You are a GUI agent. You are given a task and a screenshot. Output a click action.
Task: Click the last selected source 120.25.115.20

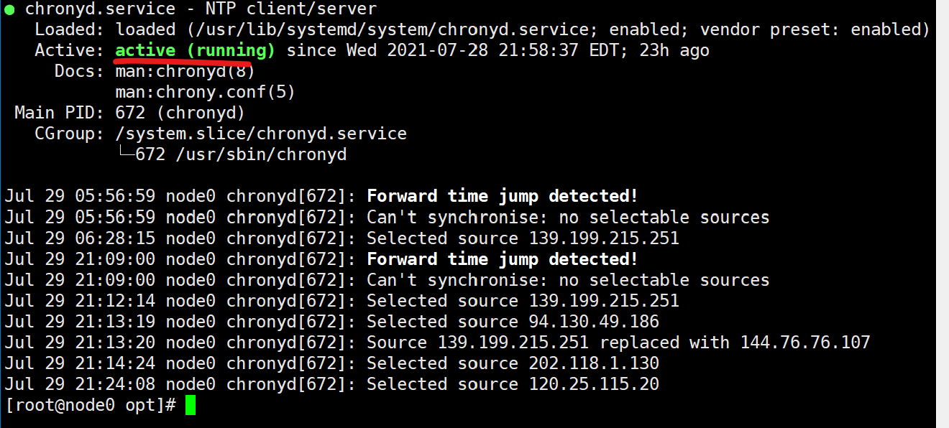(594, 384)
